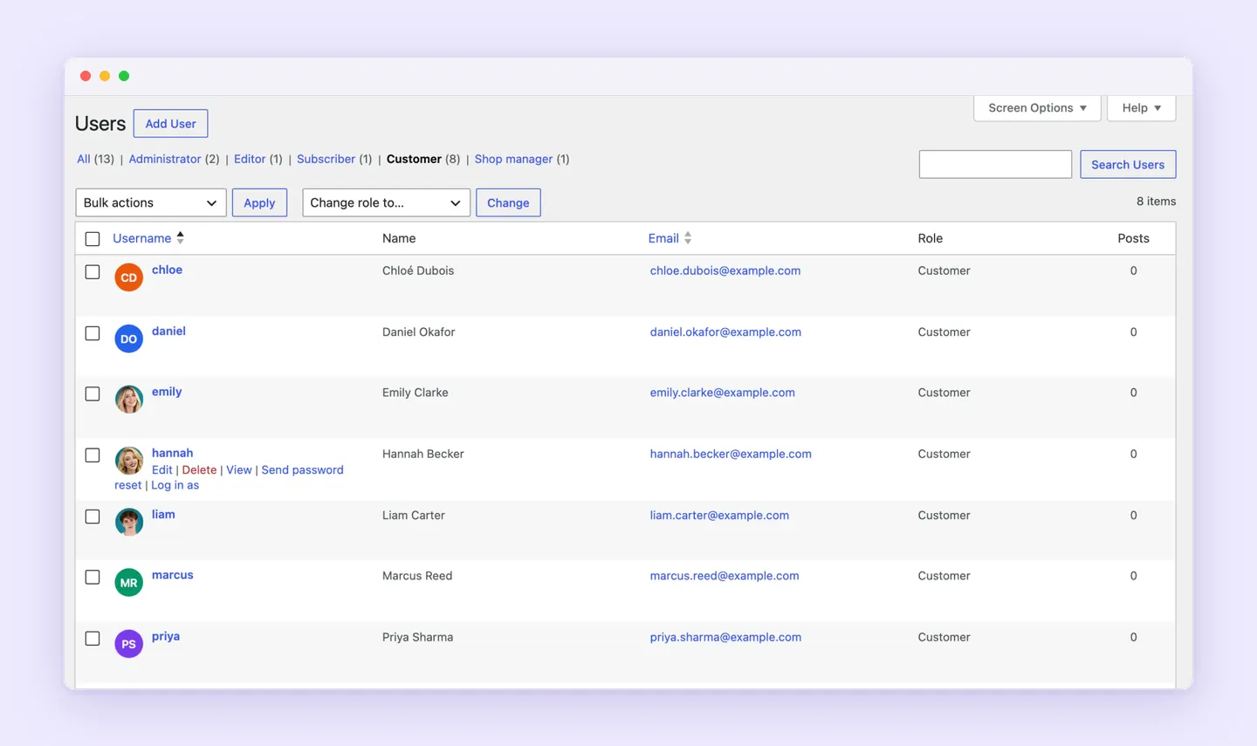The height and width of the screenshot is (746, 1257).
Task: Click marcus's MR avatar icon
Action: [128, 582]
